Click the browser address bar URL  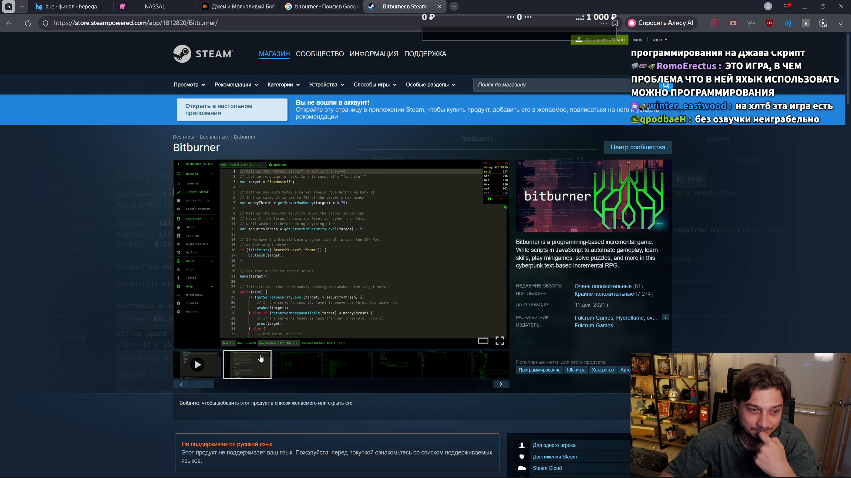tap(135, 23)
